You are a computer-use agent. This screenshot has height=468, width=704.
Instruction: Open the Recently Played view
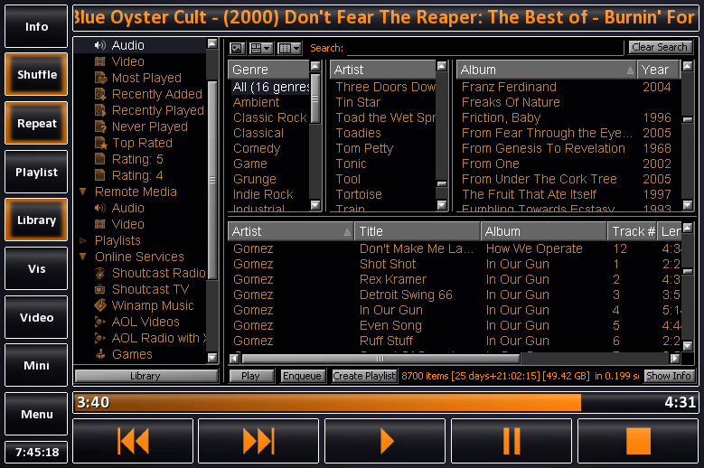tap(157, 110)
